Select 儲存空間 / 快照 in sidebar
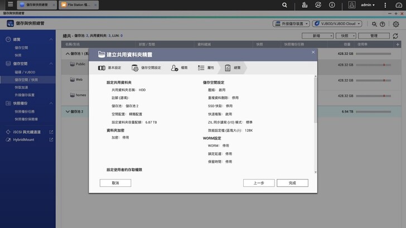This screenshot has width=406, height=228. click(x=28, y=80)
